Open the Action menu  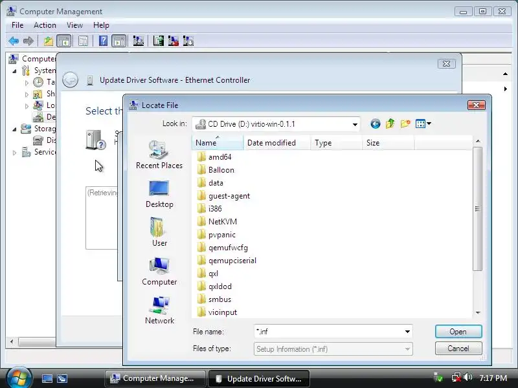point(45,25)
